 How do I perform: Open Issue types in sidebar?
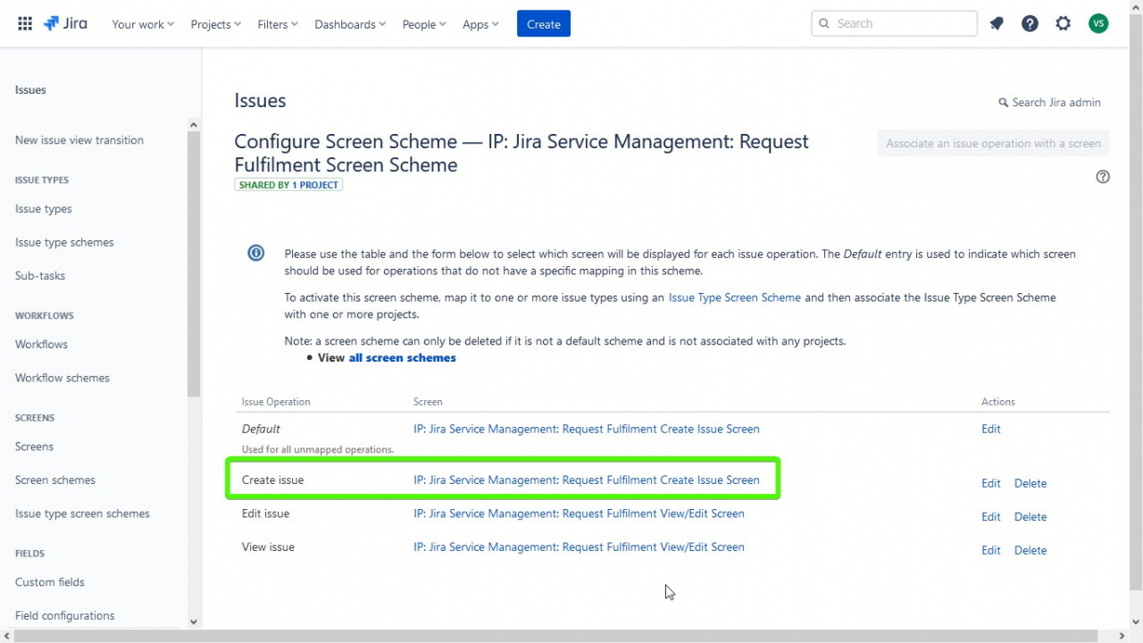point(44,209)
